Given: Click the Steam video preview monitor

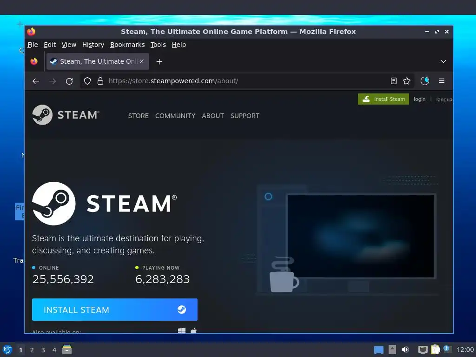Looking at the screenshot, I should (x=361, y=236).
